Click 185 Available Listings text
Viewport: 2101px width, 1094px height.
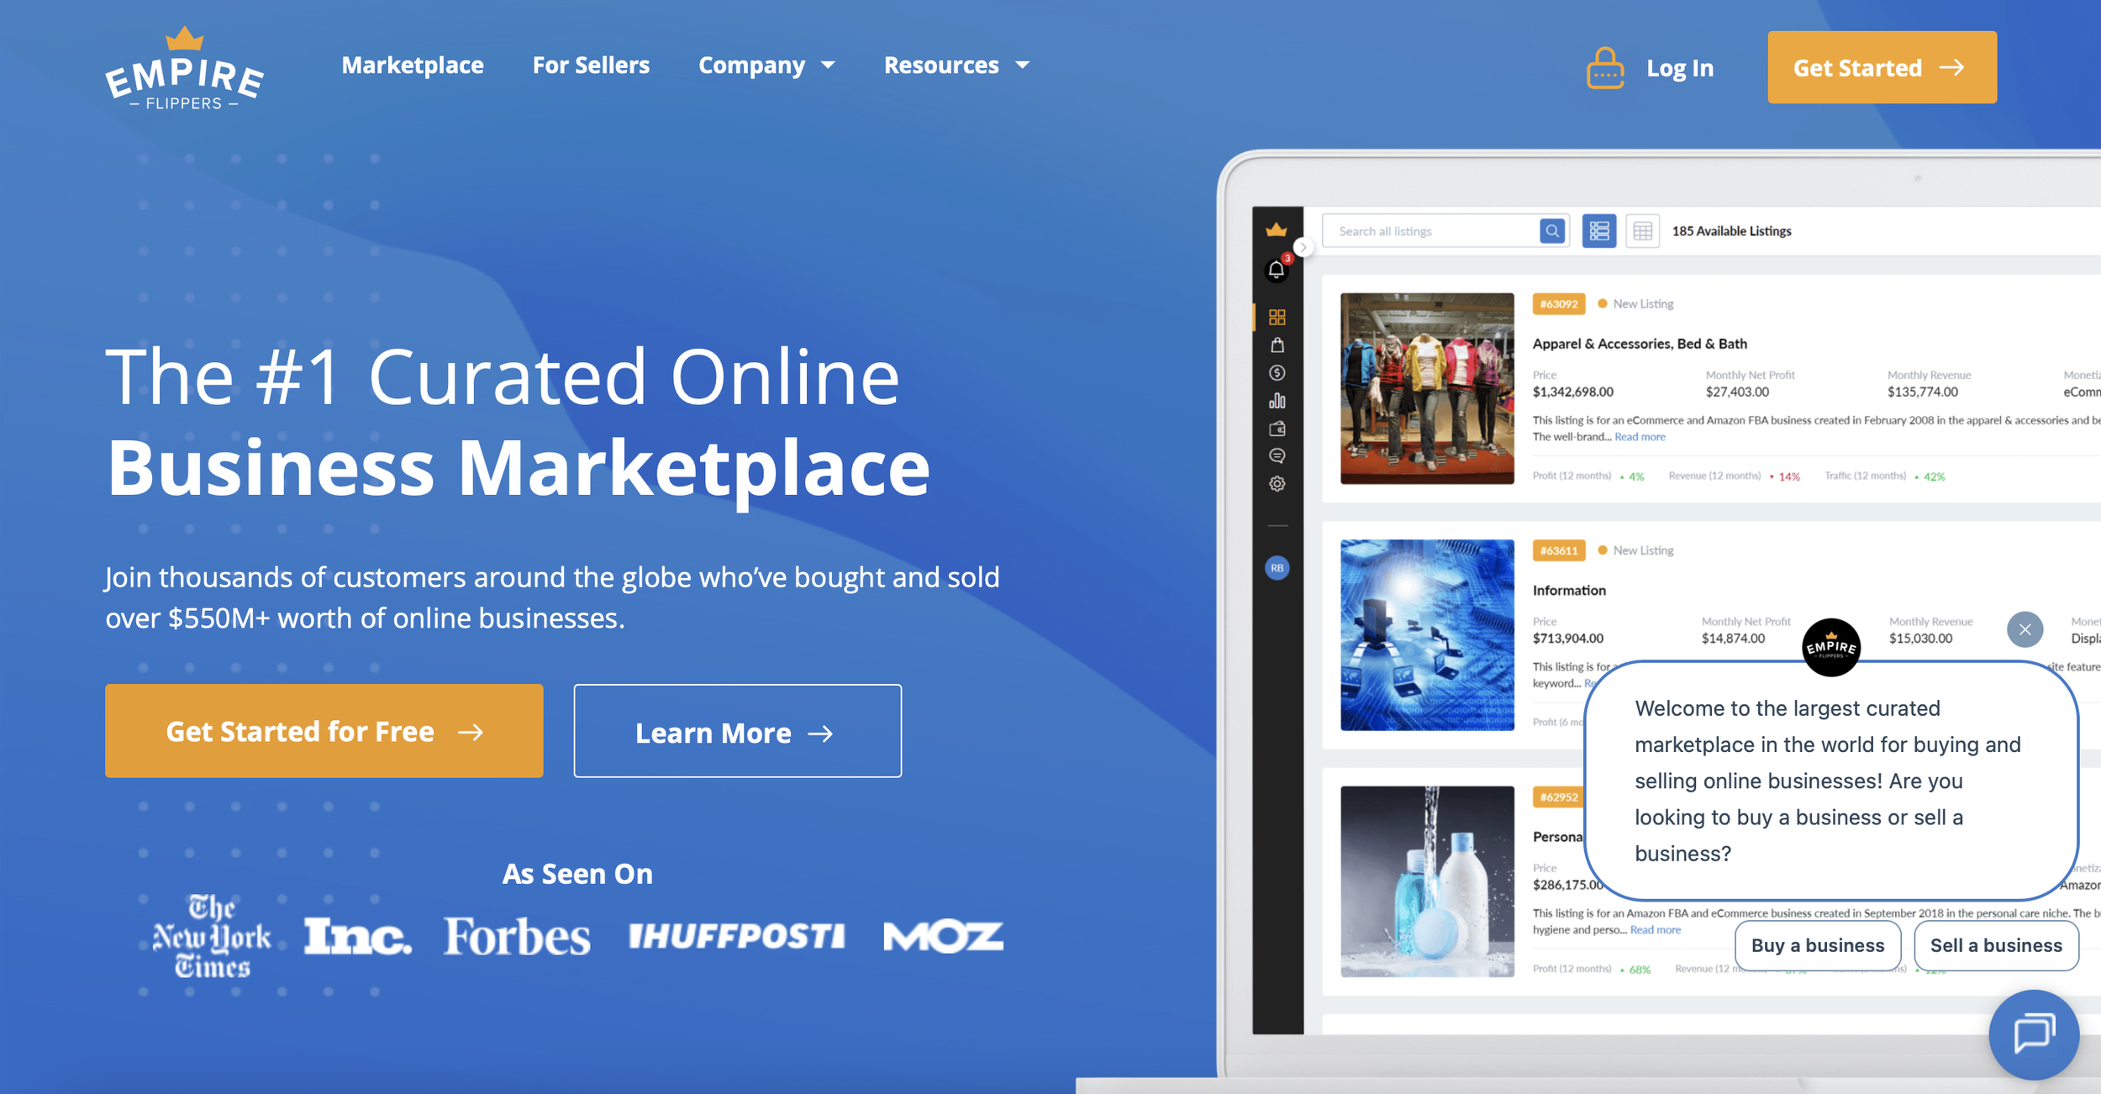tap(1731, 231)
